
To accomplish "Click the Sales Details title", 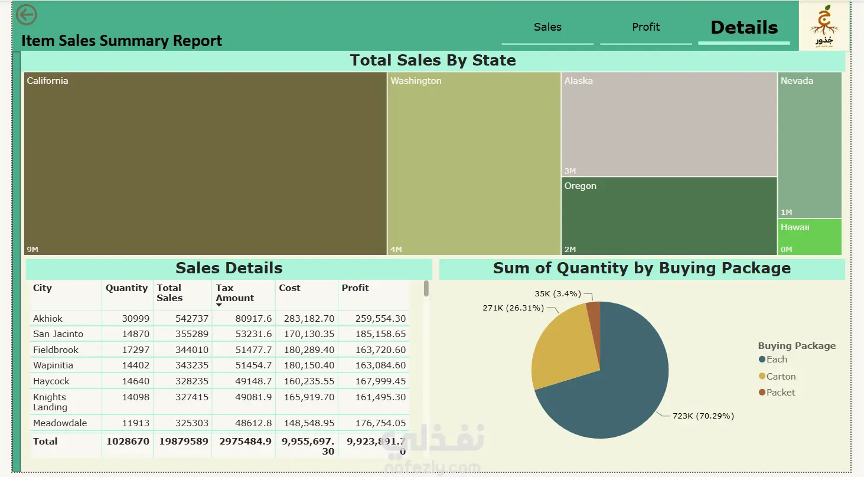I will (x=229, y=268).
